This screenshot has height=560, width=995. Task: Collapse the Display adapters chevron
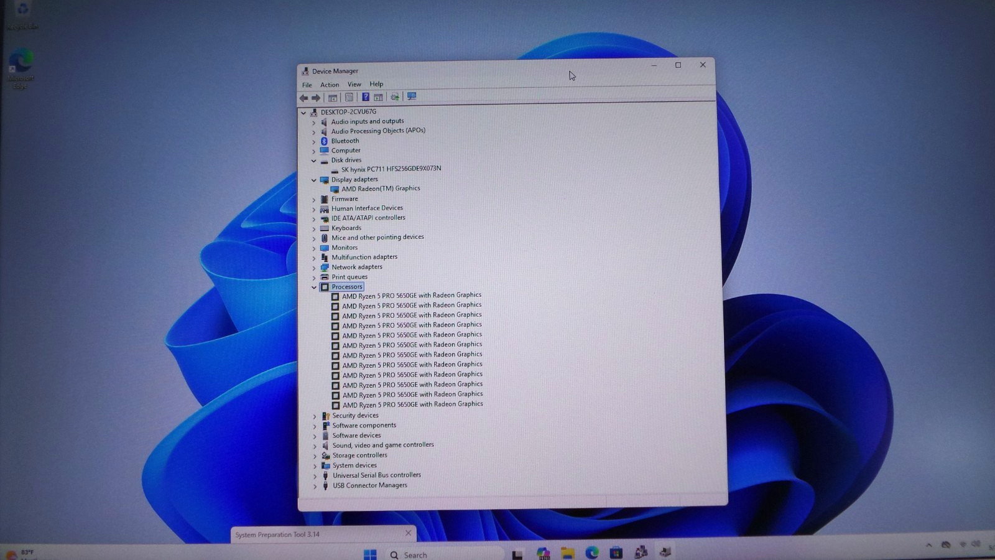coord(313,180)
